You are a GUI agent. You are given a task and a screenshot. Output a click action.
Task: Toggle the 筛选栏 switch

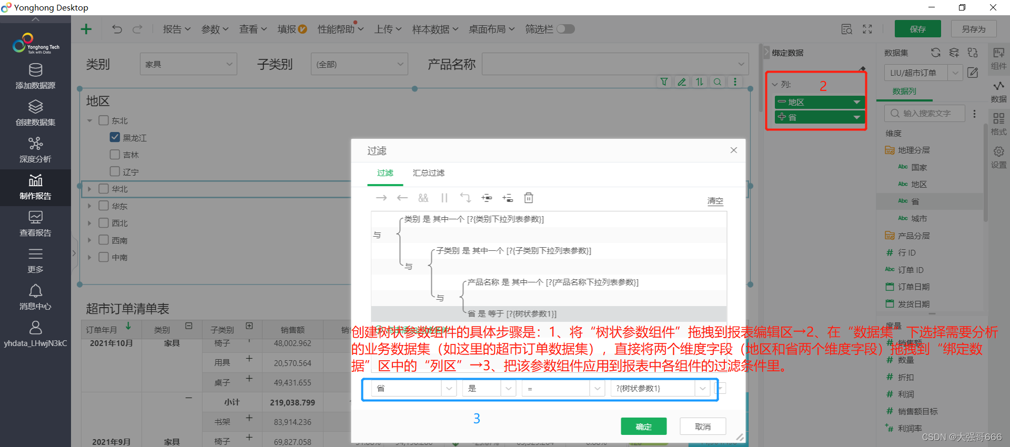point(565,29)
